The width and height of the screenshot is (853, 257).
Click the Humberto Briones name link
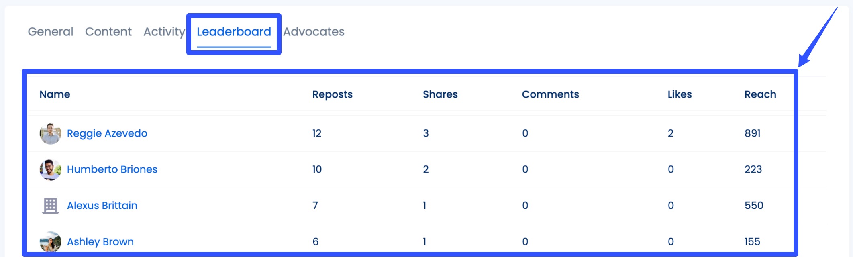[x=112, y=169]
